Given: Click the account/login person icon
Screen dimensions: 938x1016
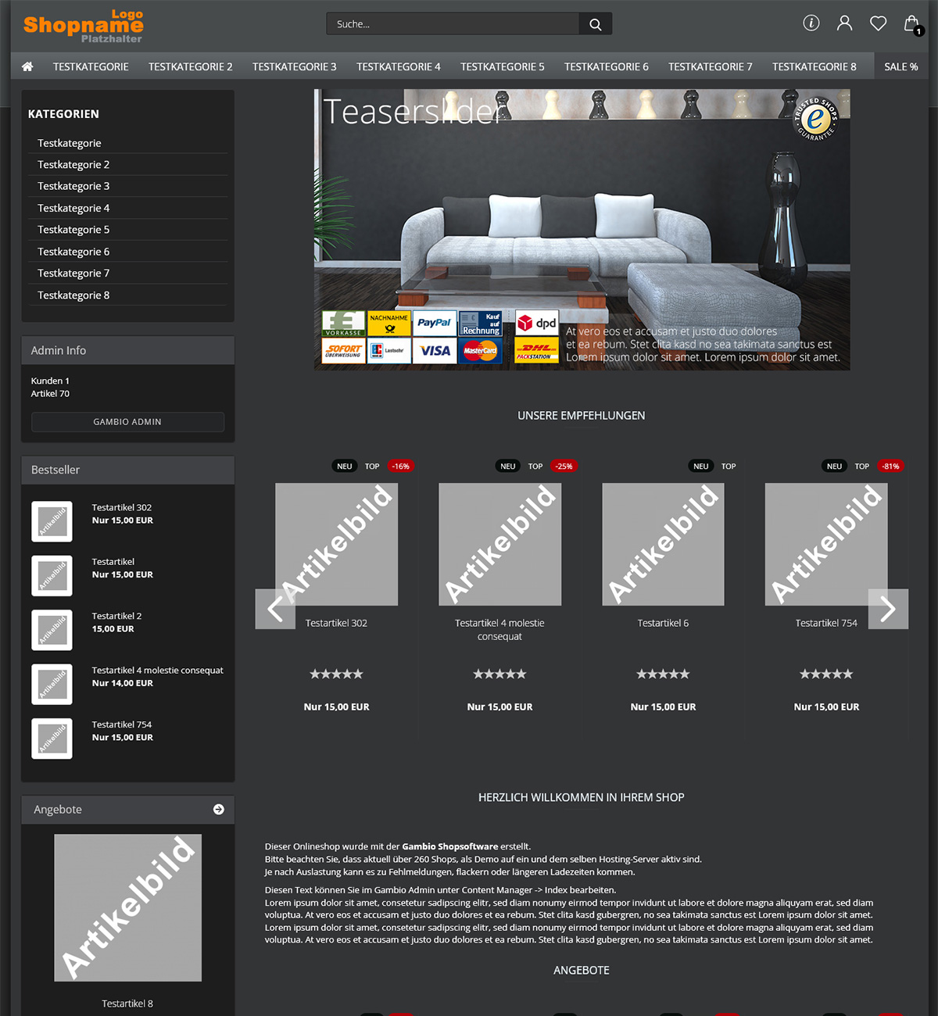Looking at the screenshot, I should point(844,23).
